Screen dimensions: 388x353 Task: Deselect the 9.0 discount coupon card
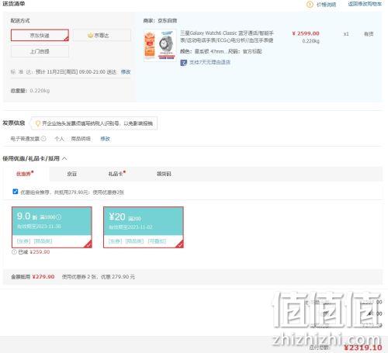[x=52, y=227]
